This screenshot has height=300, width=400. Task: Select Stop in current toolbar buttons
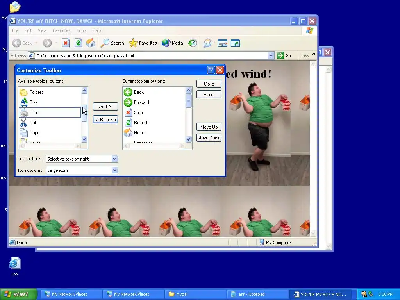pyautogui.click(x=154, y=112)
